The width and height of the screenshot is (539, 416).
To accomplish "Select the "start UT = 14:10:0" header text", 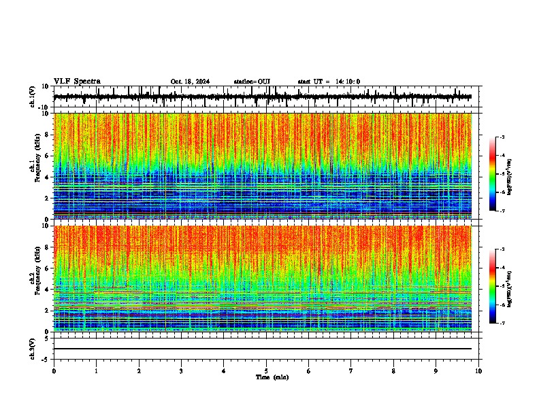I will pyautogui.click(x=329, y=82).
